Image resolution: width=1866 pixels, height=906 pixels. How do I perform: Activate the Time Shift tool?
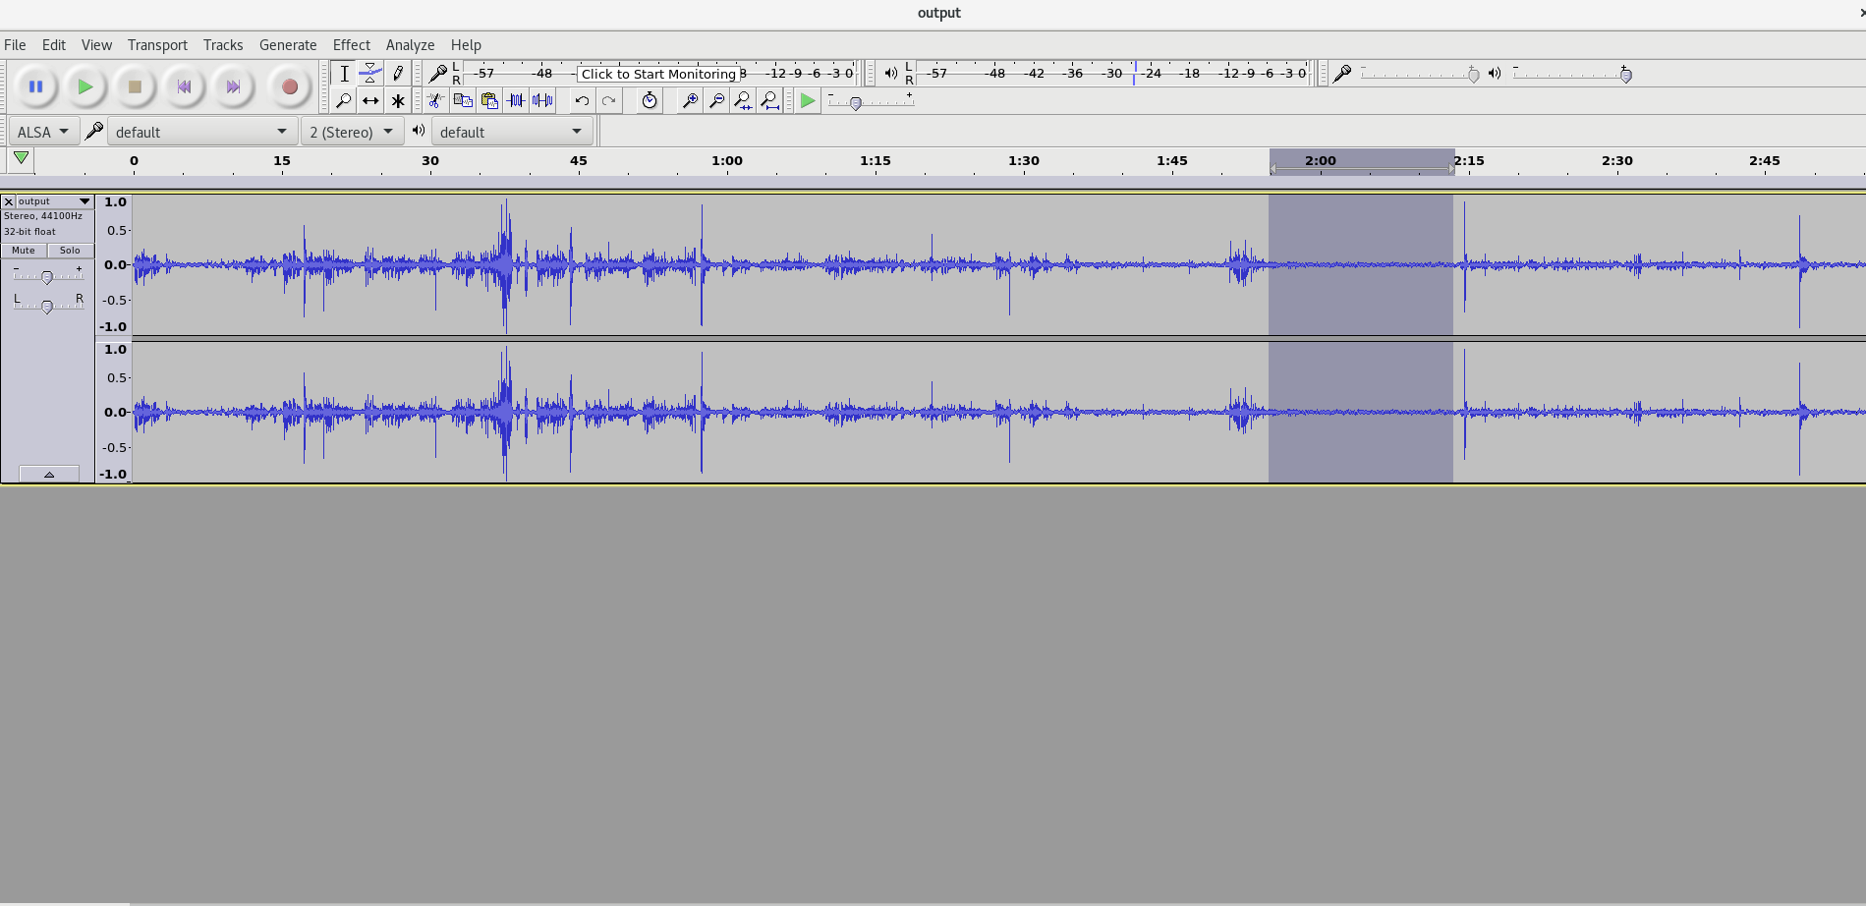(370, 100)
